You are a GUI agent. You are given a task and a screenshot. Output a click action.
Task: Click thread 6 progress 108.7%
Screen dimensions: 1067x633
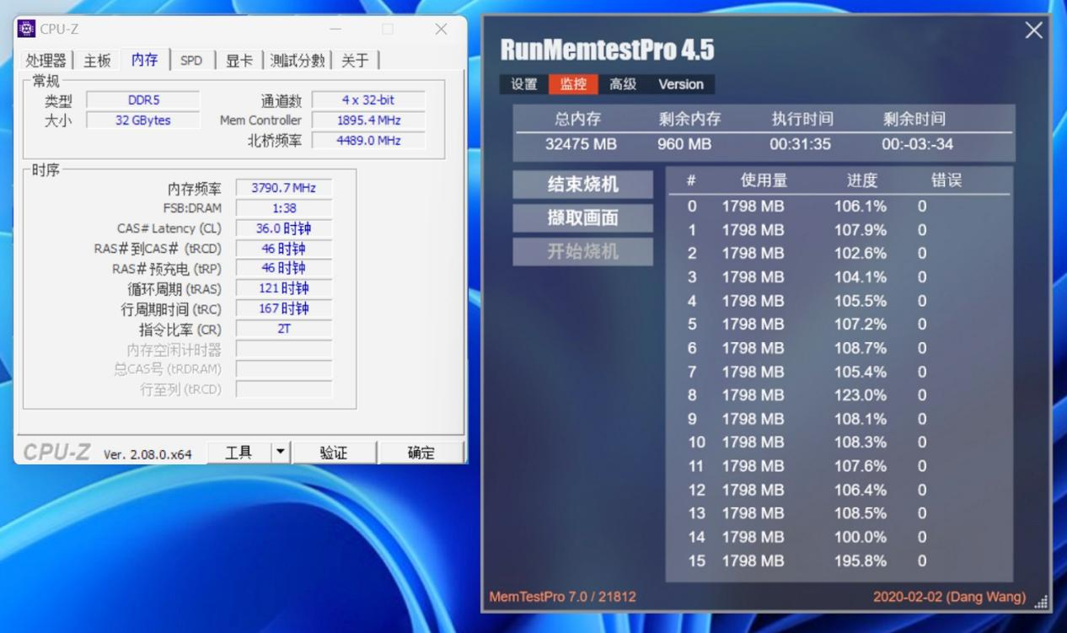861,348
